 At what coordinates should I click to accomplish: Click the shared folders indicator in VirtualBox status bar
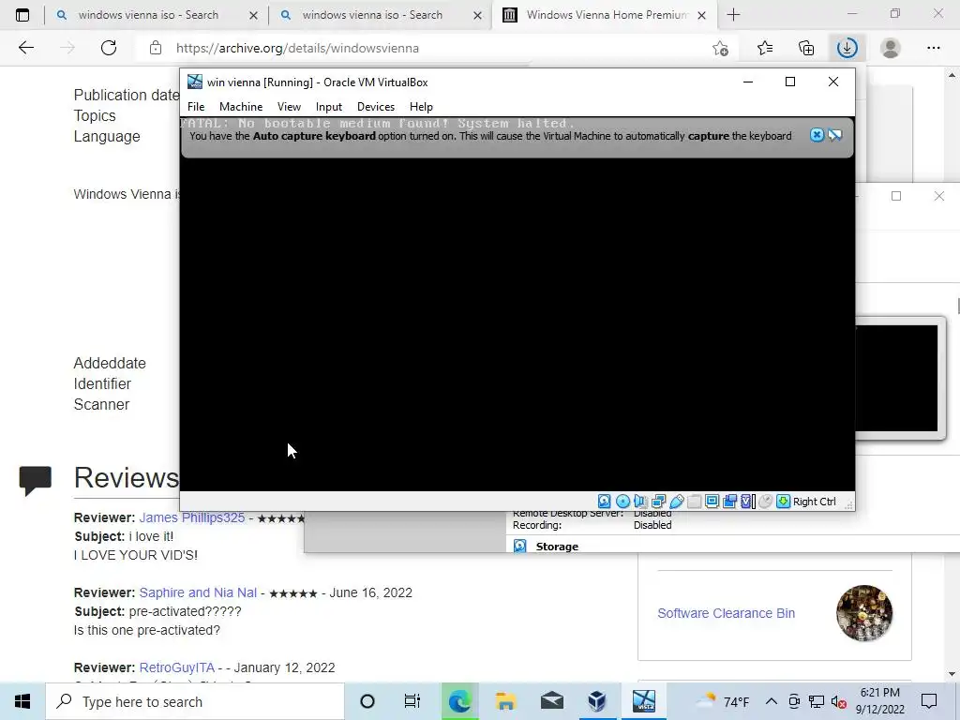point(695,502)
